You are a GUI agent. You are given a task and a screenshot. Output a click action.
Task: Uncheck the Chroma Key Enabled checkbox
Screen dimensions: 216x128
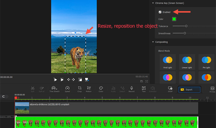[x=160, y=12]
